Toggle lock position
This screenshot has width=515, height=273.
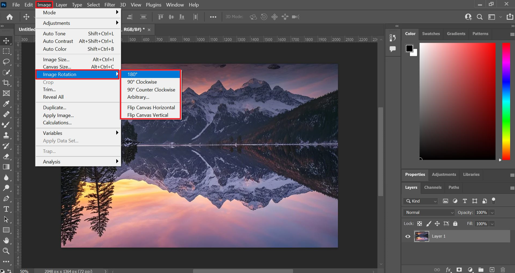coord(437,224)
